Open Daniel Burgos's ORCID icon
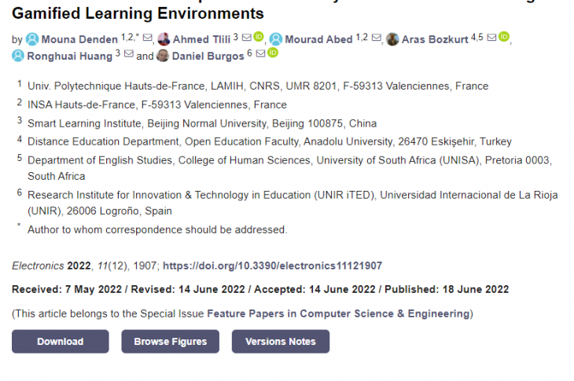574x381 pixels. (273, 54)
